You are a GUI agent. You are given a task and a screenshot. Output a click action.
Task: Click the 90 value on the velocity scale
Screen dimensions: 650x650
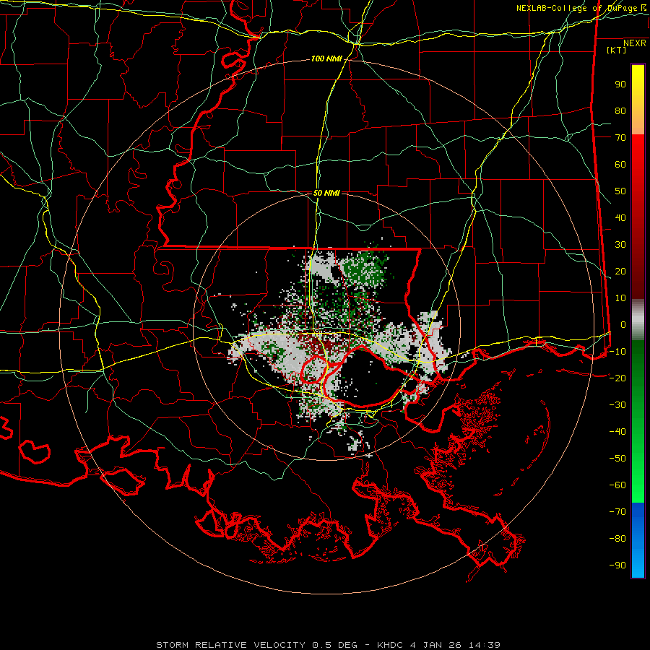(x=620, y=84)
